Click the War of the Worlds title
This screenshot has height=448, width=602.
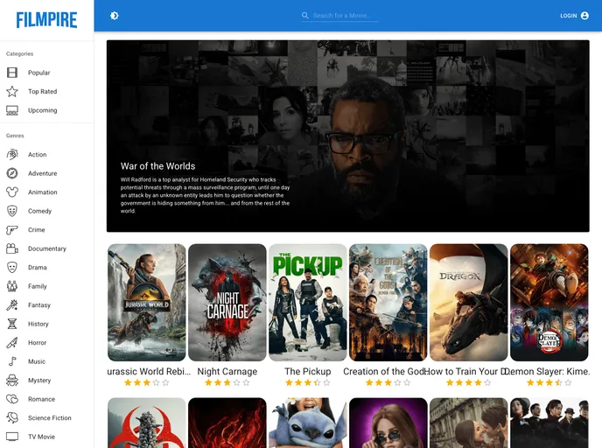tap(157, 166)
